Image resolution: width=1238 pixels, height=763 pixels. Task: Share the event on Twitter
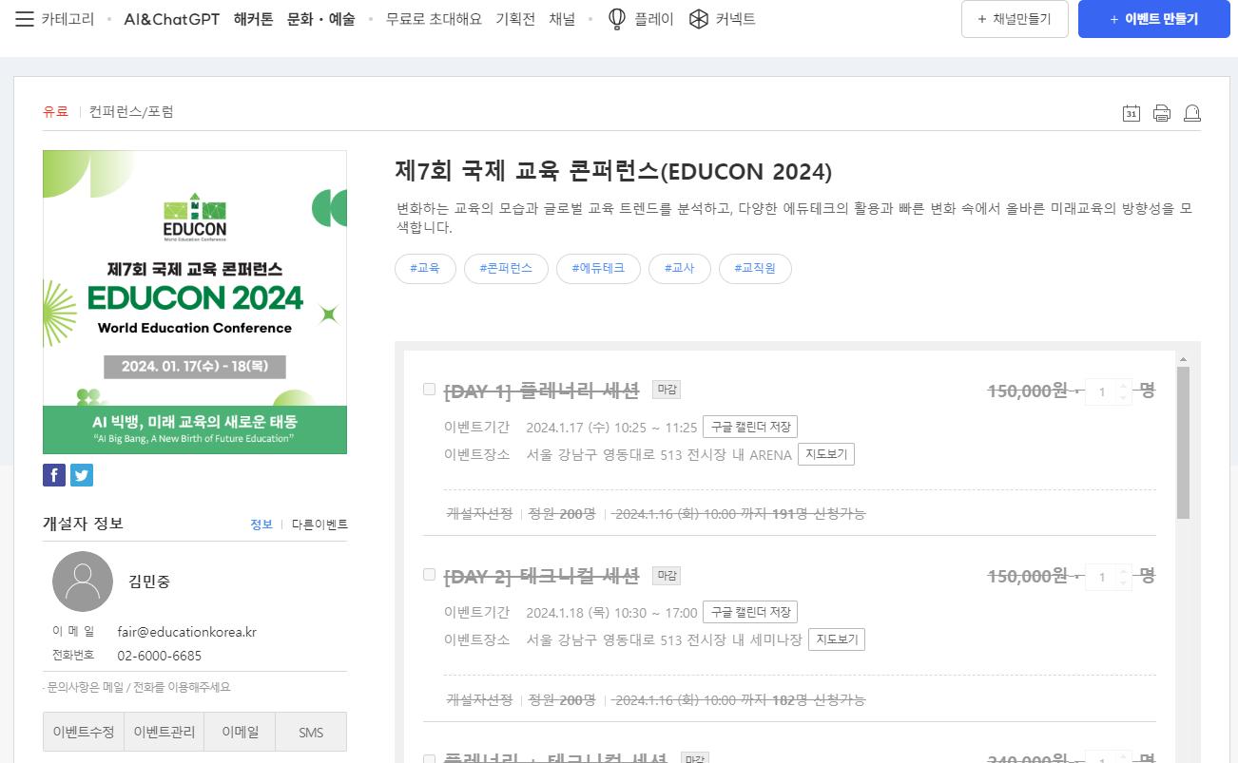(82, 475)
